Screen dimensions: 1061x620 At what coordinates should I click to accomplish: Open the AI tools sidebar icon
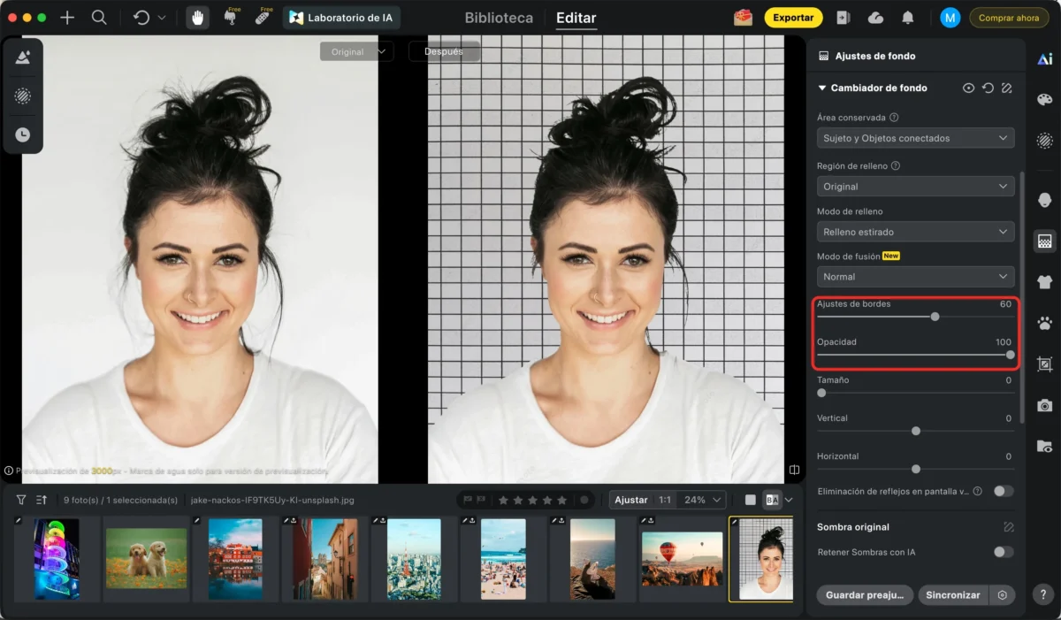1044,59
